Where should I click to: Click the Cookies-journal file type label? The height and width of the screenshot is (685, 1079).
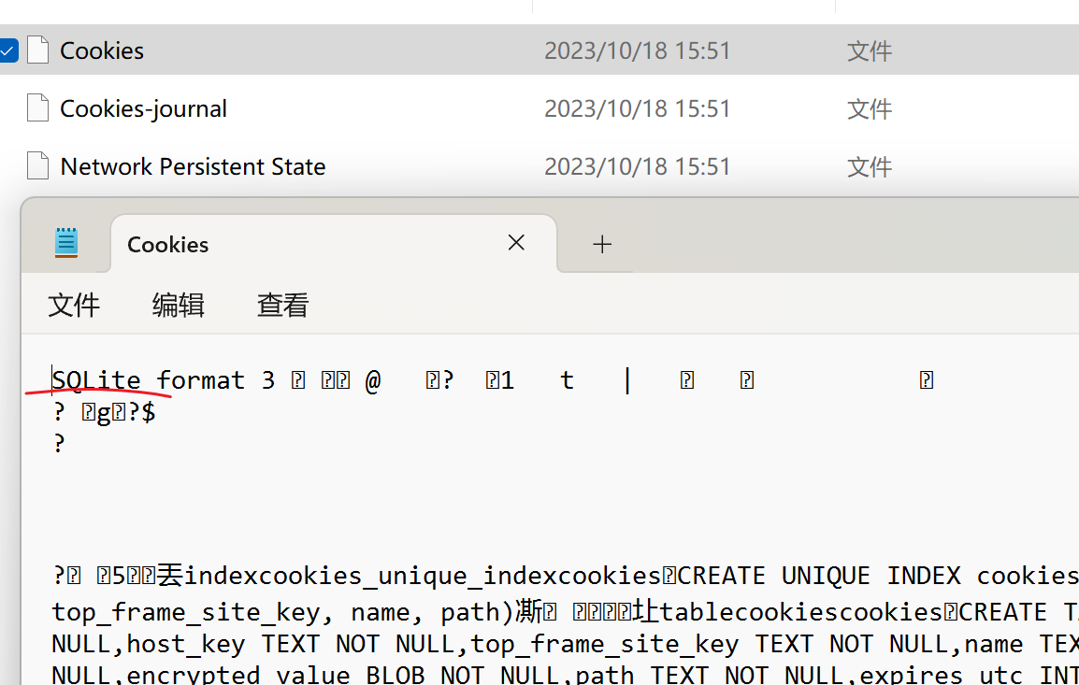click(x=869, y=108)
